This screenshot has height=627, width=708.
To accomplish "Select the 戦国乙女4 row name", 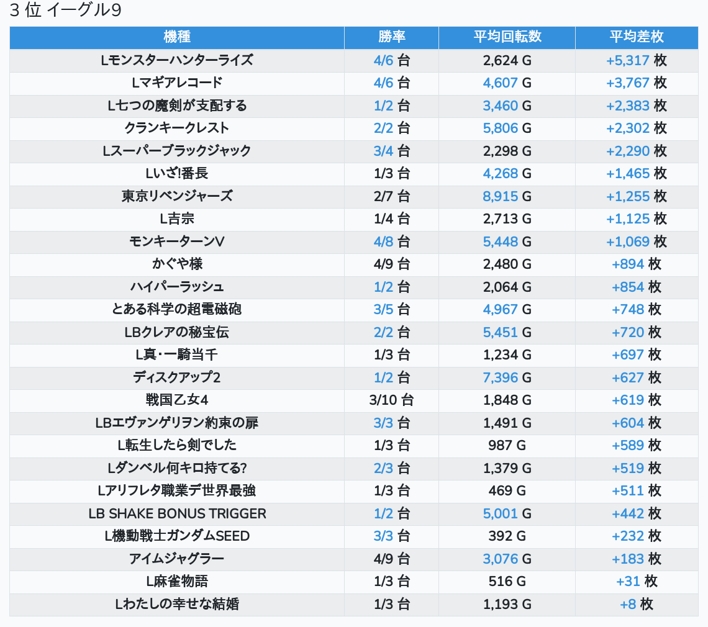I will coord(177,400).
